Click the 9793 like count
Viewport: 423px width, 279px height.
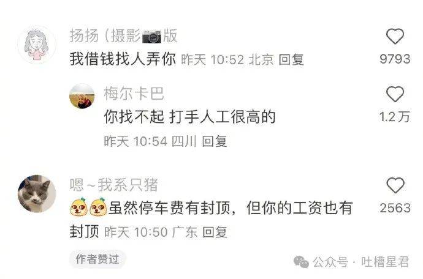pyautogui.click(x=395, y=59)
